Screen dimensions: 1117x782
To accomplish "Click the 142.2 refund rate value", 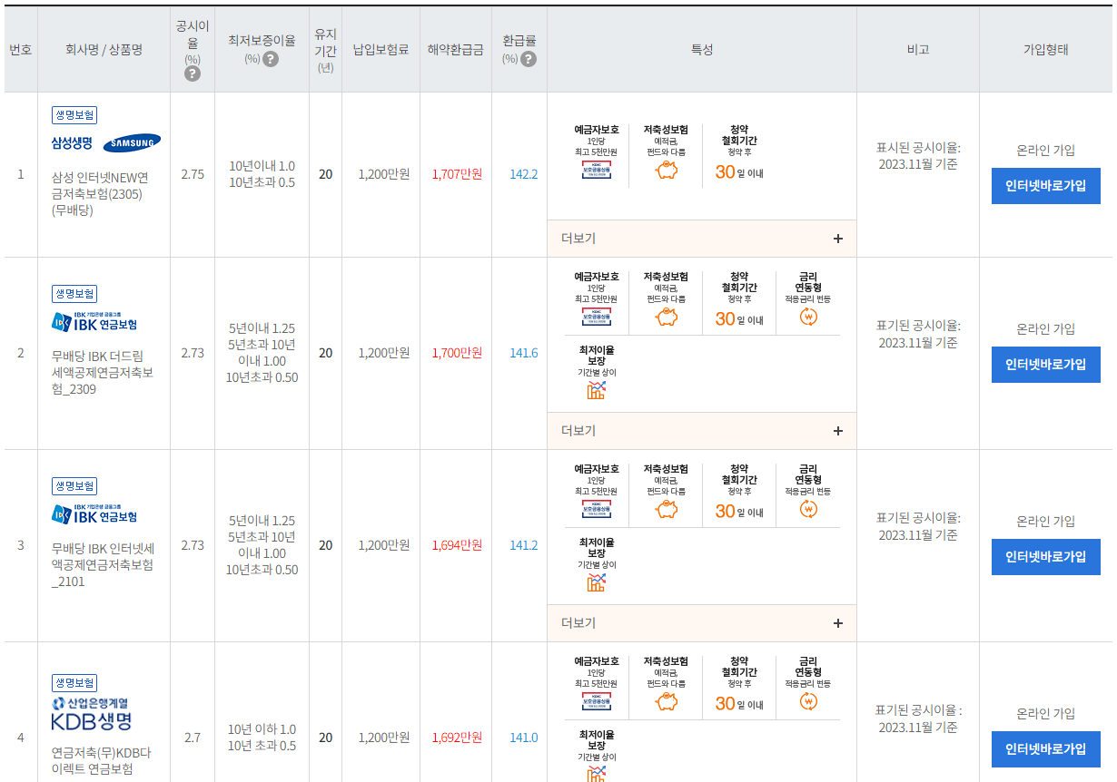I will 524,174.
